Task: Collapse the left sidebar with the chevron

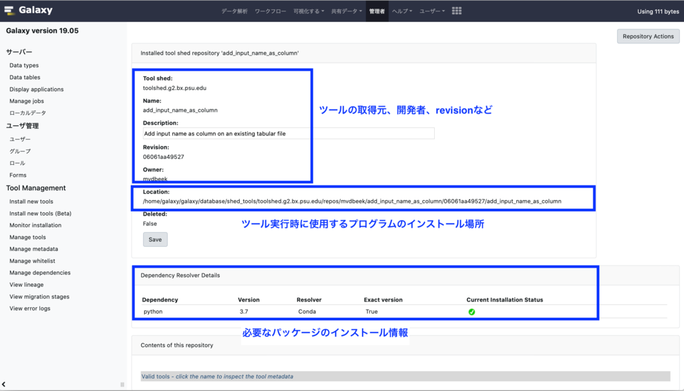Action: click(x=3, y=384)
